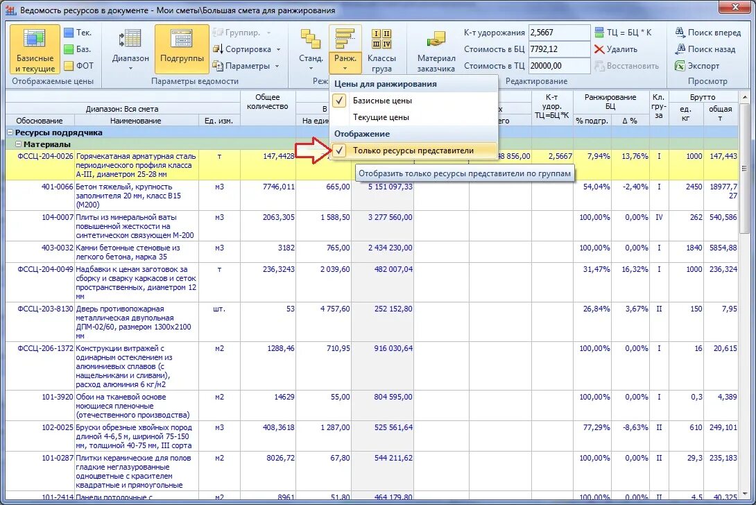Click the Материал заказчика icon
Image resolution: width=756 pixels, height=505 pixels.
(436, 39)
